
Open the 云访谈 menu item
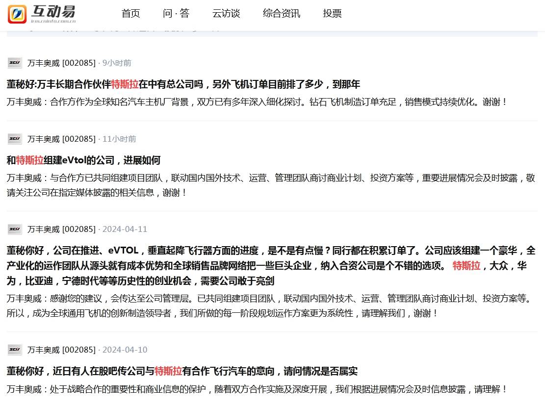point(226,13)
